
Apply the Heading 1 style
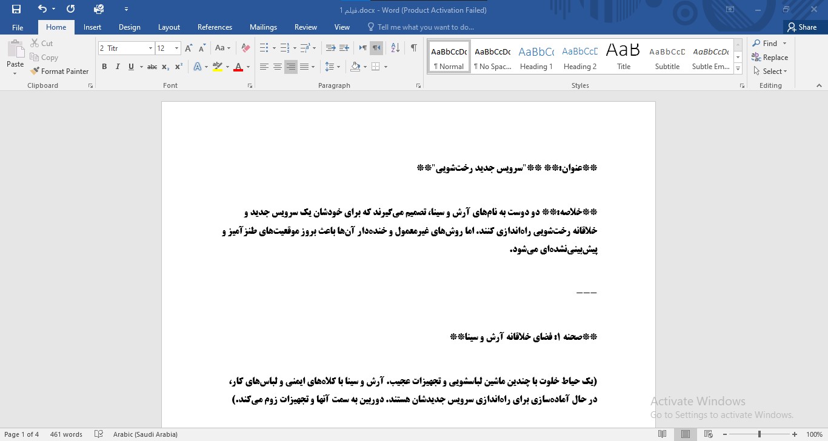(x=536, y=57)
